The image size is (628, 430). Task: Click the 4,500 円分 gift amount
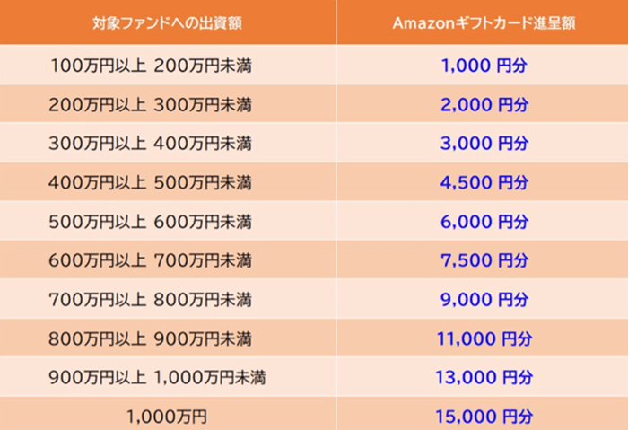[x=484, y=182]
